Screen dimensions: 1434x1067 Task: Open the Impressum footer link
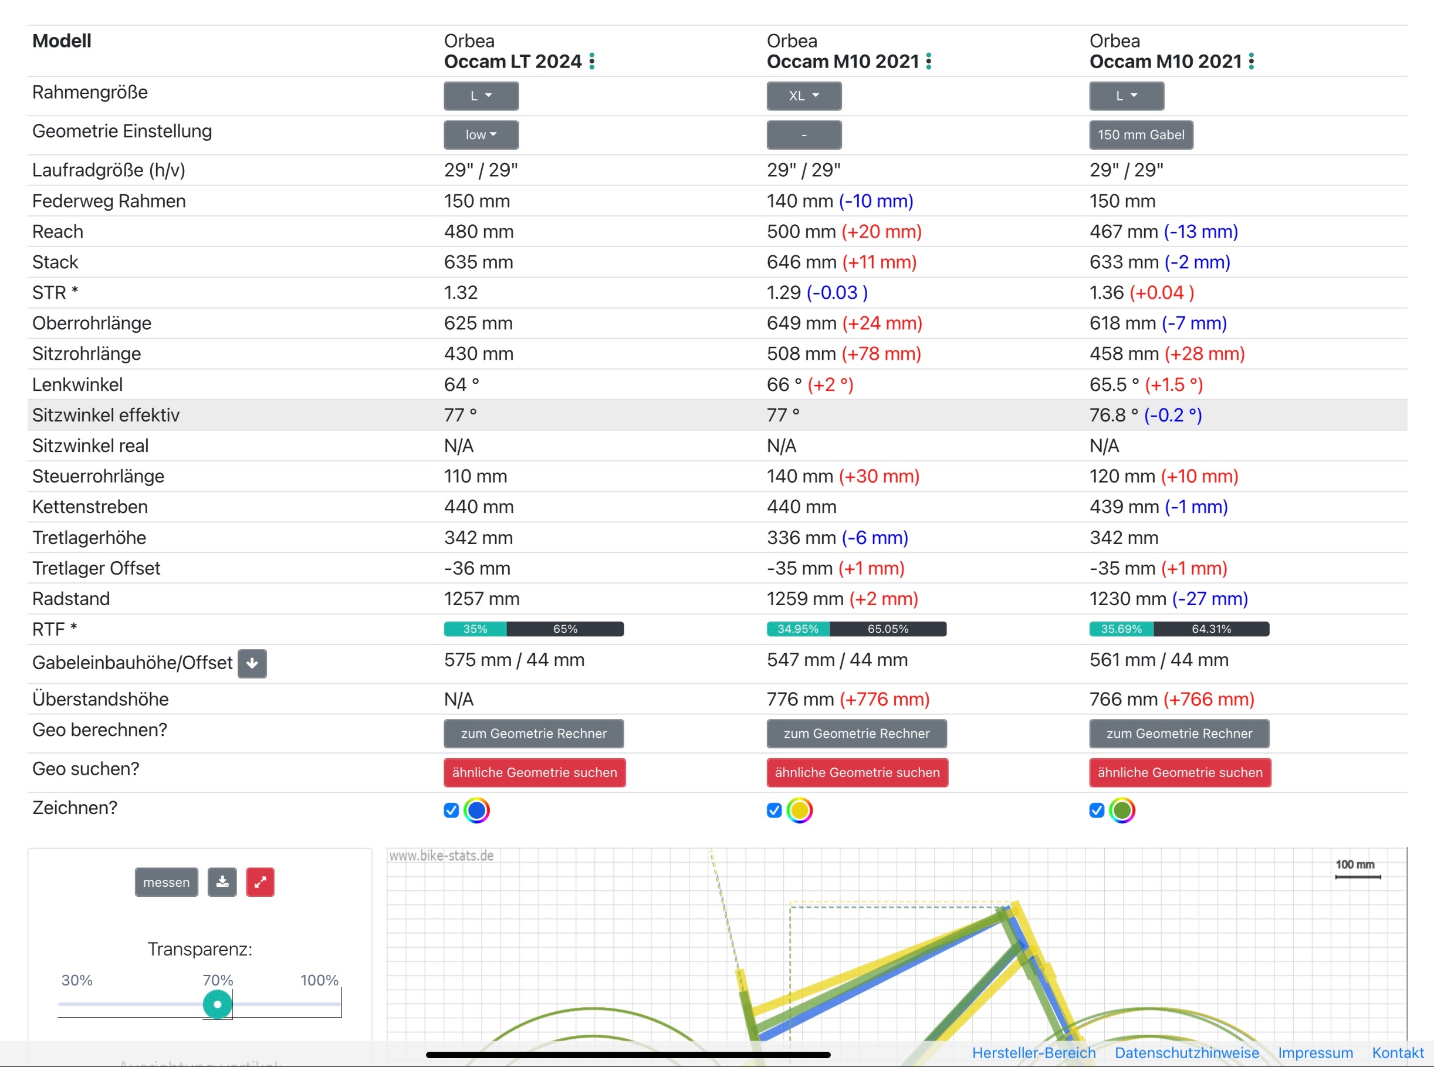[1315, 1053]
